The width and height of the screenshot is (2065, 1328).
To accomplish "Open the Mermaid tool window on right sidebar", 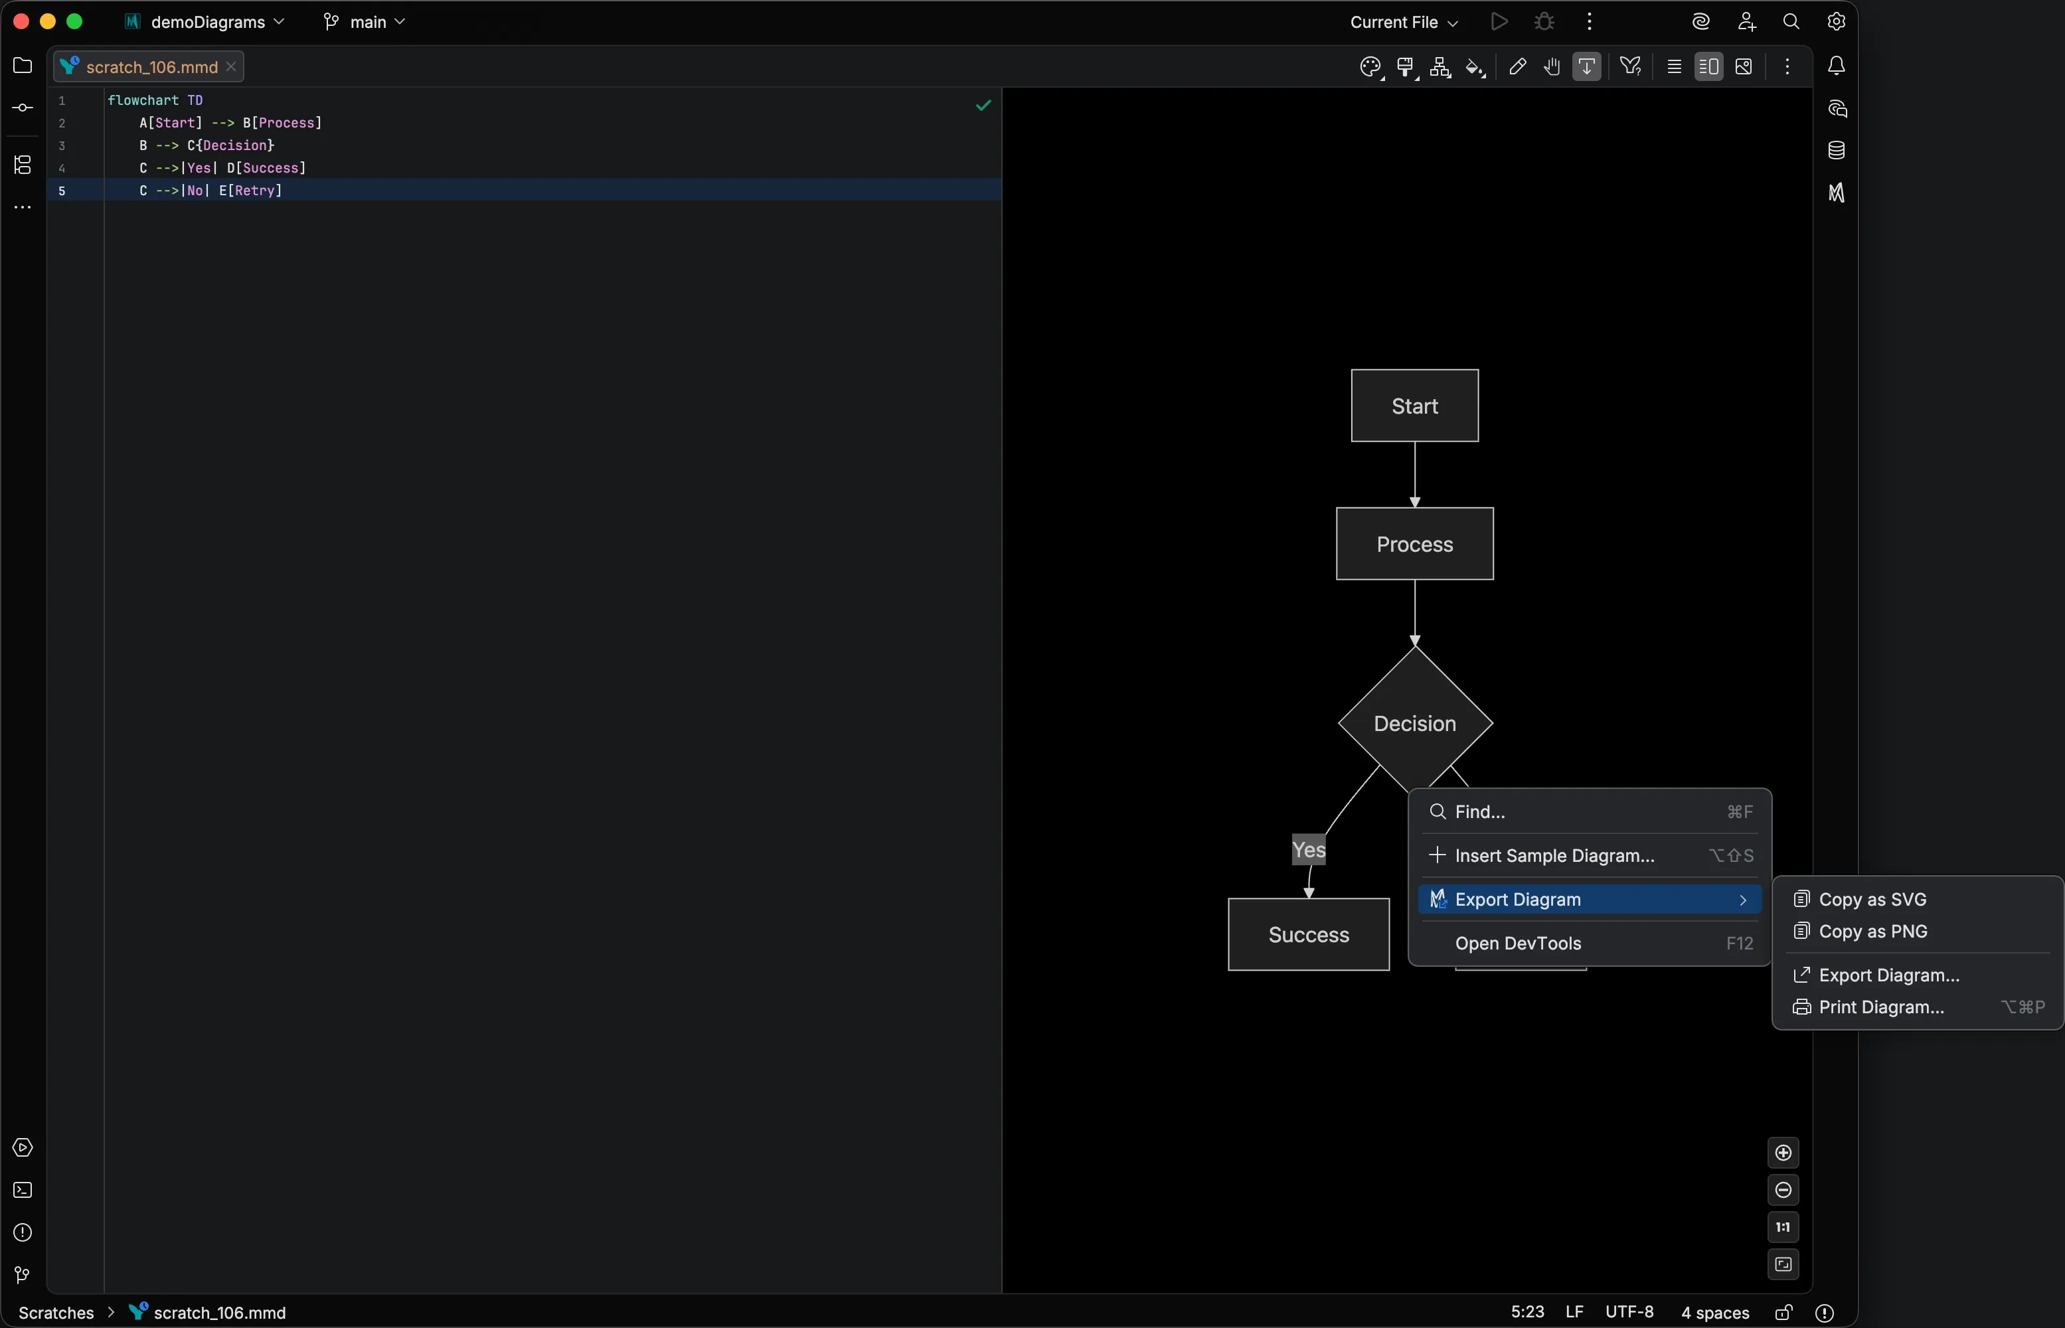I will [x=1837, y=193].
